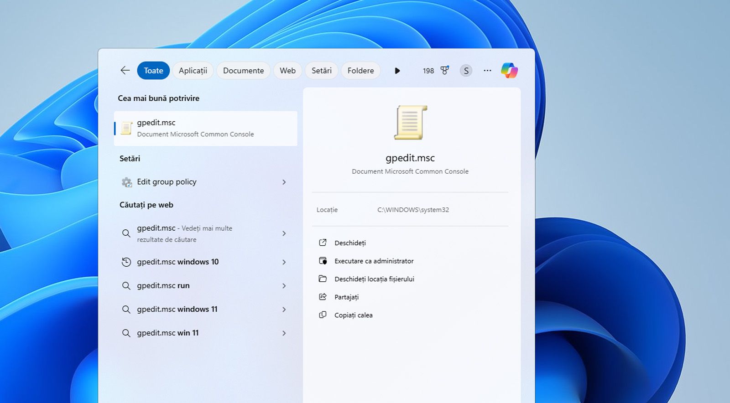Screen dimensions: 730x403
Task: Open the S account avatar
Action: (x=466, y=71)
